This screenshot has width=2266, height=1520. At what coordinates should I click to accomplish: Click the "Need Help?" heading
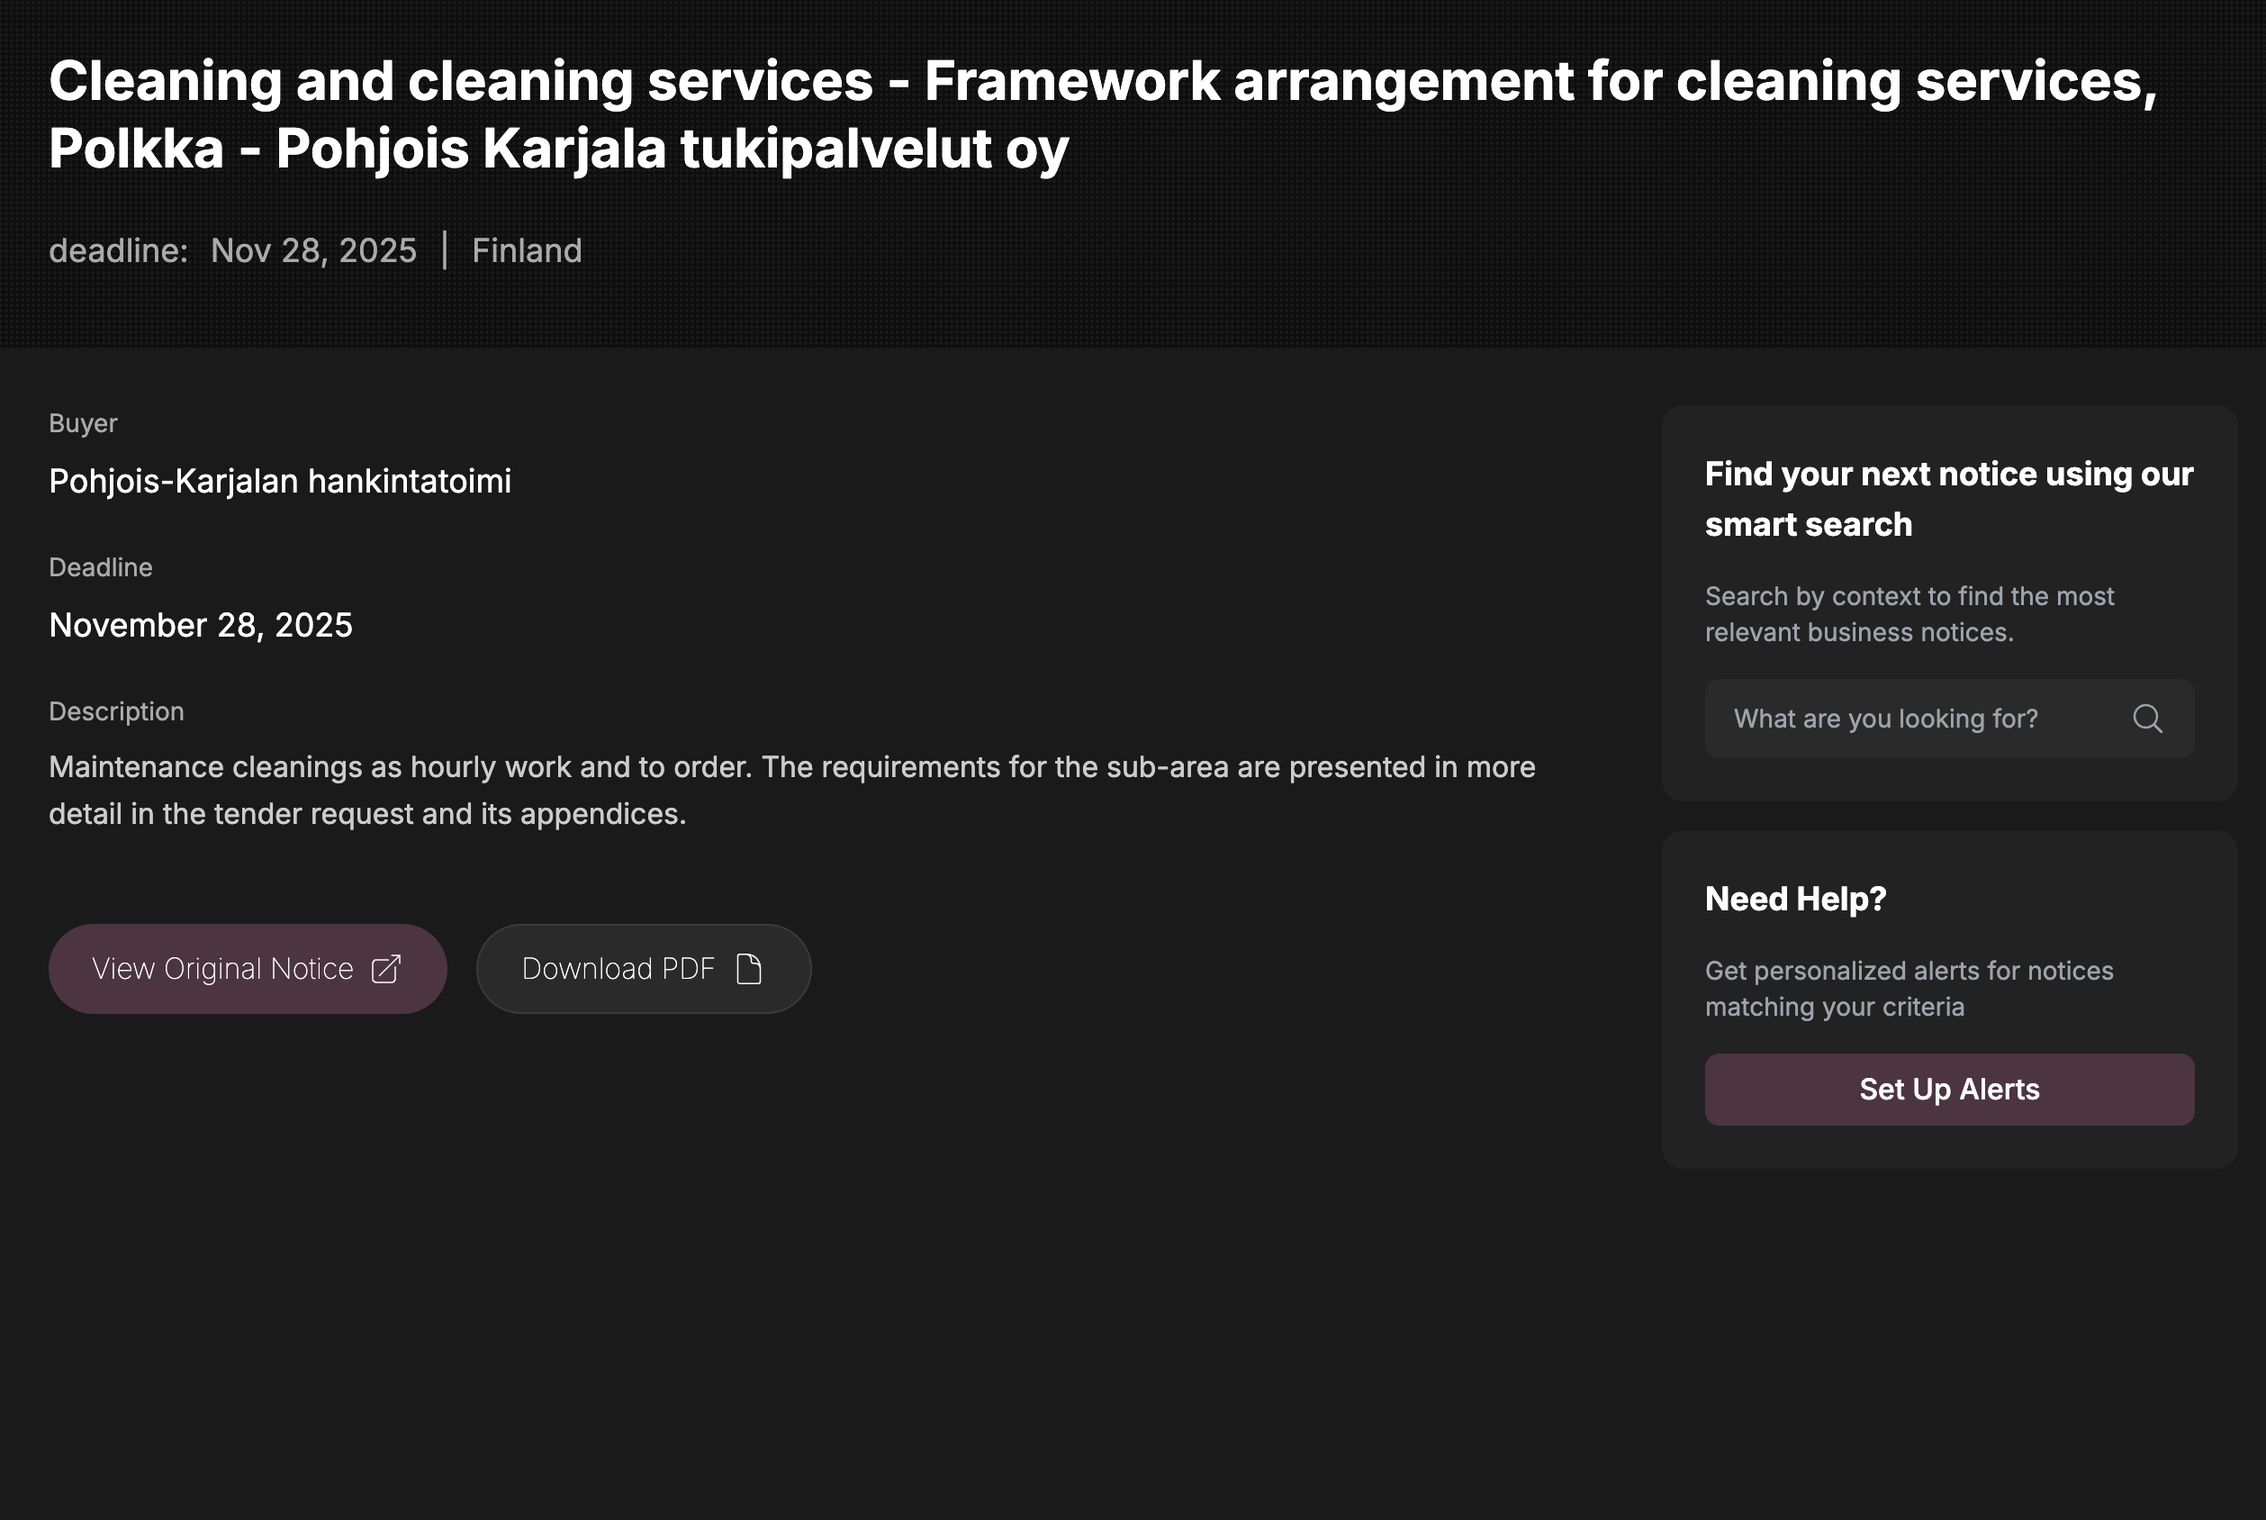tap(1795, 899)
